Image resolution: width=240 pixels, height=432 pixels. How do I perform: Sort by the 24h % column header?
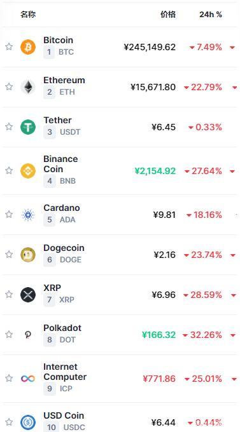coord(211,15)
